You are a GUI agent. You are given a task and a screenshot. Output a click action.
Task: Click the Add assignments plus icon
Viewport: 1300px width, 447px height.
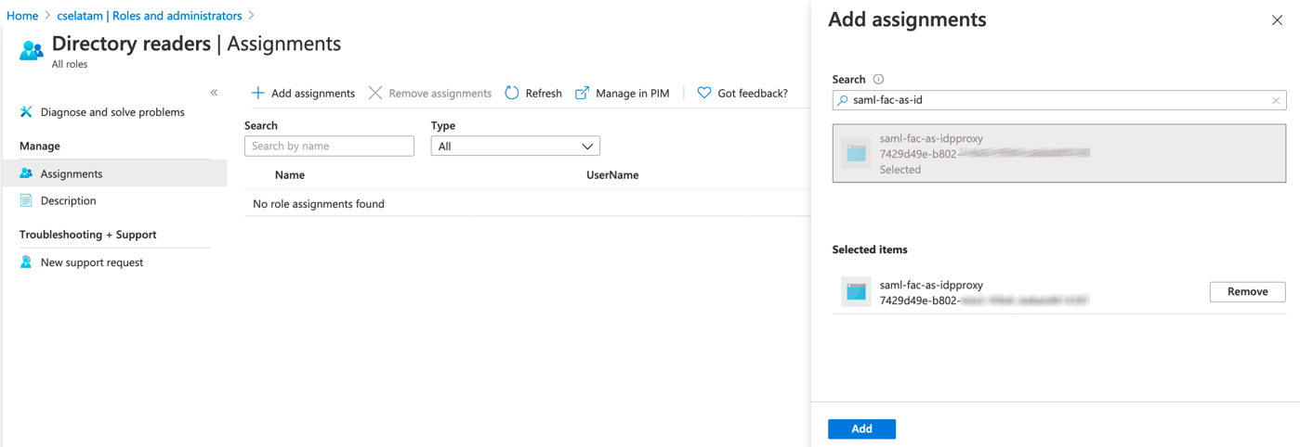click(x=258, y=93)
